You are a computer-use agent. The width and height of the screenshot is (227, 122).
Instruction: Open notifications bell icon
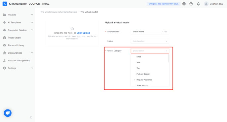pyautogui.click(x=198, y=4)
